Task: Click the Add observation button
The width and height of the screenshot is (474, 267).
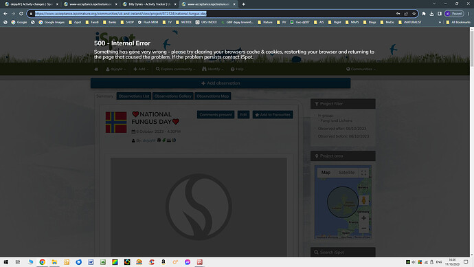Action: [x=221, y=83]
